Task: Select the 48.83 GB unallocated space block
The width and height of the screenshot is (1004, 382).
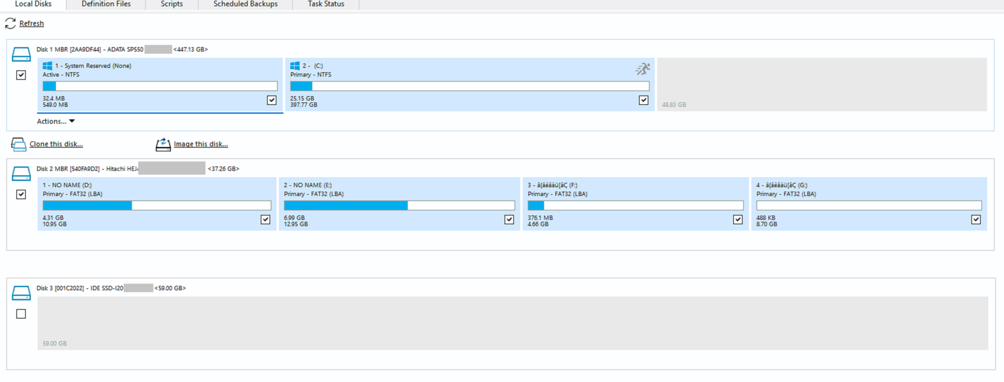Action: coord(822,84)
